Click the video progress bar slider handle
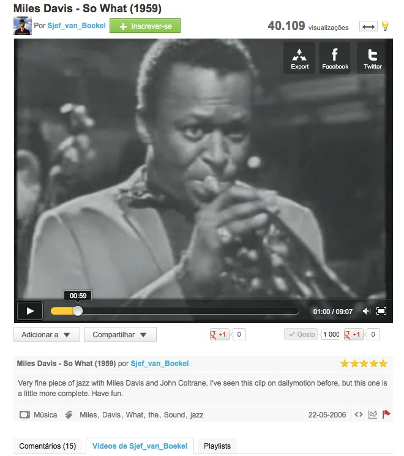Image resolution: width=404 pixels, height=456 pixels. (x=77, y=311)
